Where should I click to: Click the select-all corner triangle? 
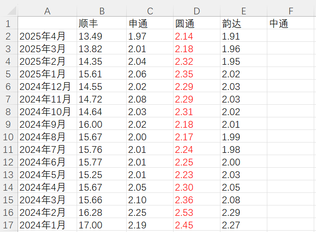(12, 11)
